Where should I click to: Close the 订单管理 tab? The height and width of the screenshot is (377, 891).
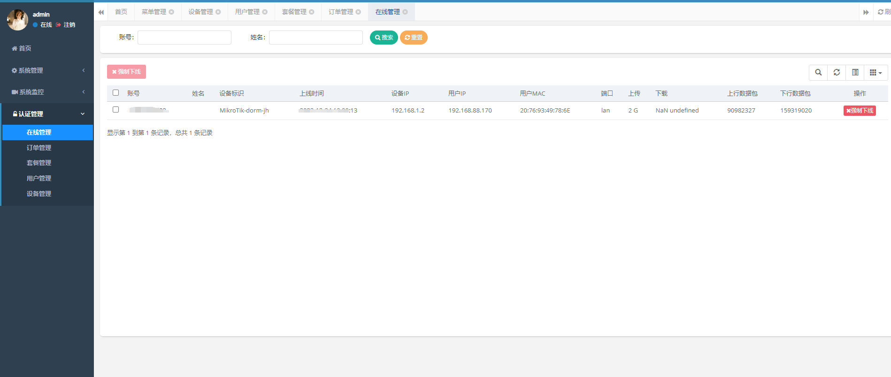tap(358, 12)
